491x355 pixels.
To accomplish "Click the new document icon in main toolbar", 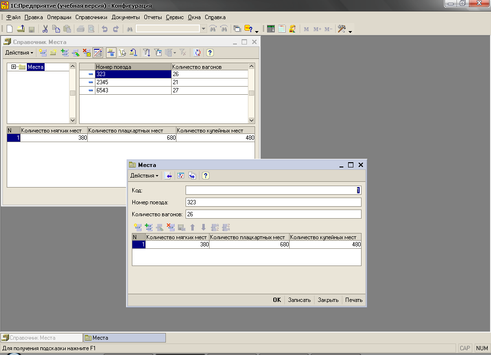I will (10, 29).
